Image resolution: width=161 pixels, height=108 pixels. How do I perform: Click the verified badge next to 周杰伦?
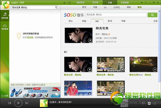[109, 34]
